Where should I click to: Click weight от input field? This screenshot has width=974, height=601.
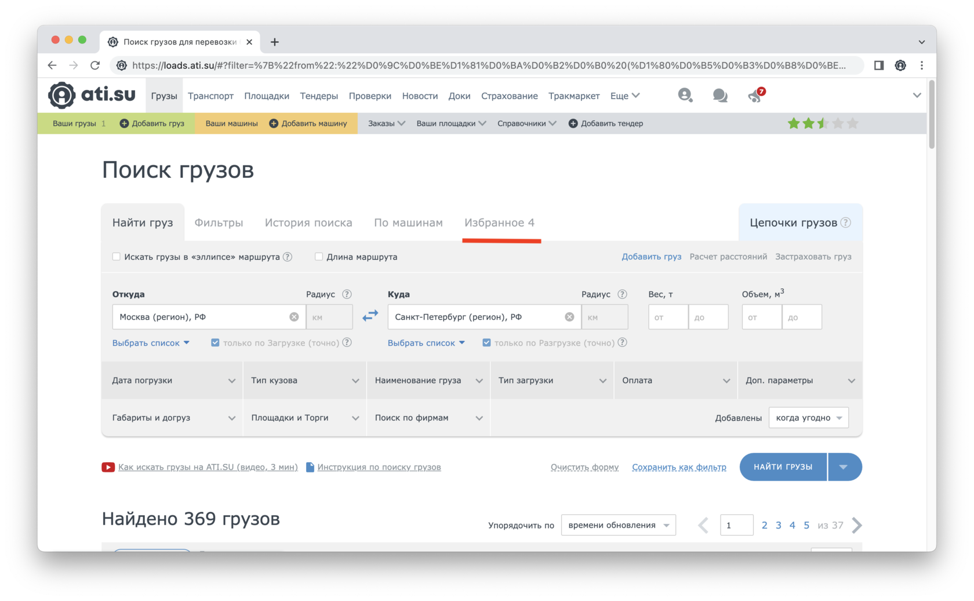click(668, 317)
